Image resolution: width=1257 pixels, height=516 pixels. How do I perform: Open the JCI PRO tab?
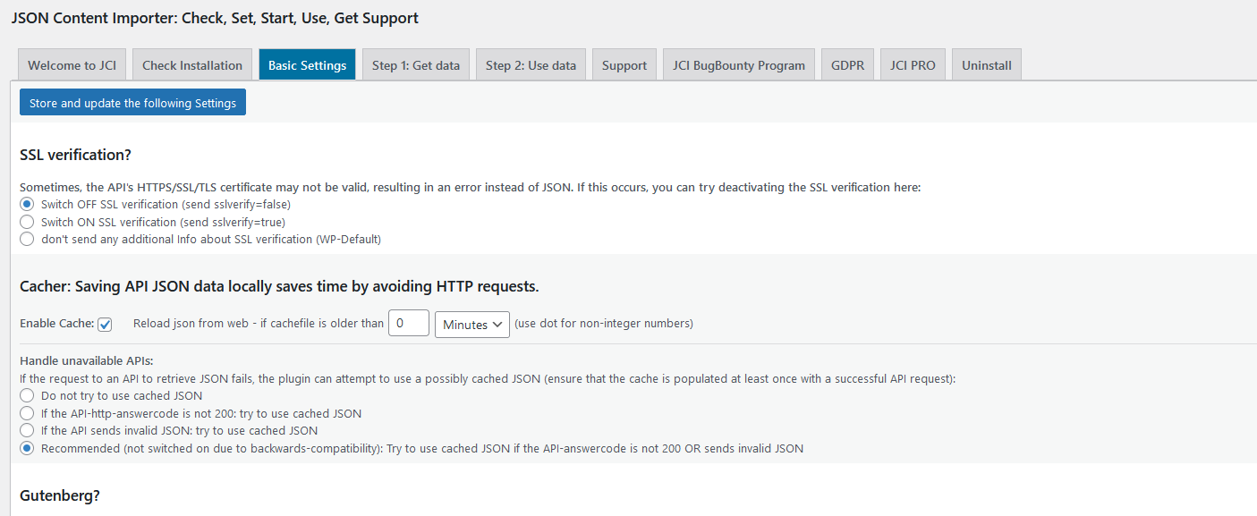pyautogui.click(x=913, y=65)
